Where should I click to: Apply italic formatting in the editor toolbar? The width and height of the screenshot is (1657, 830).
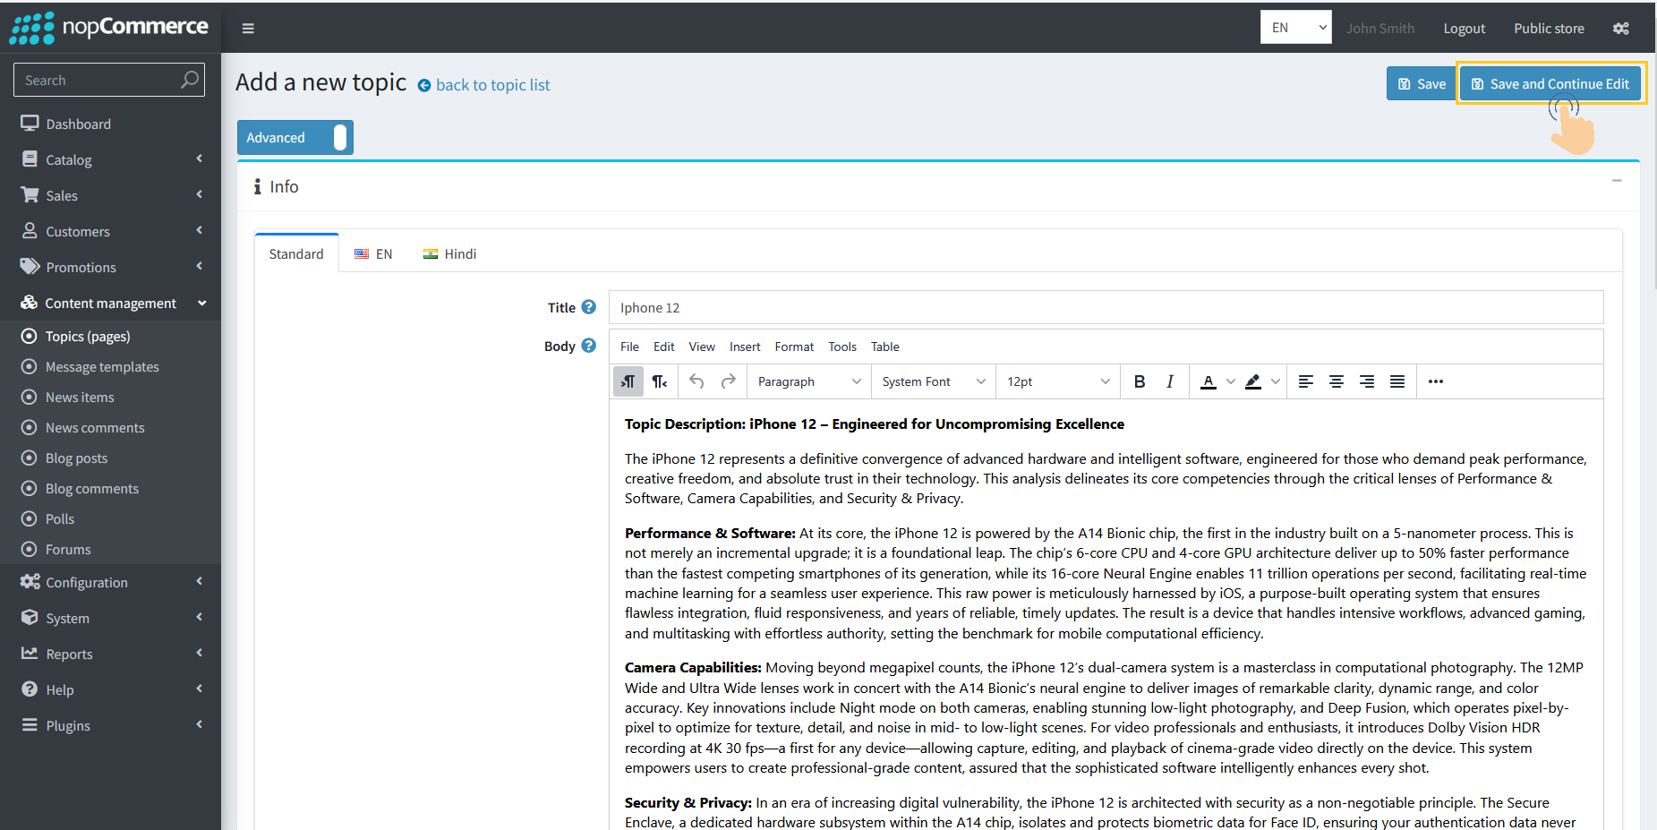1169,381
